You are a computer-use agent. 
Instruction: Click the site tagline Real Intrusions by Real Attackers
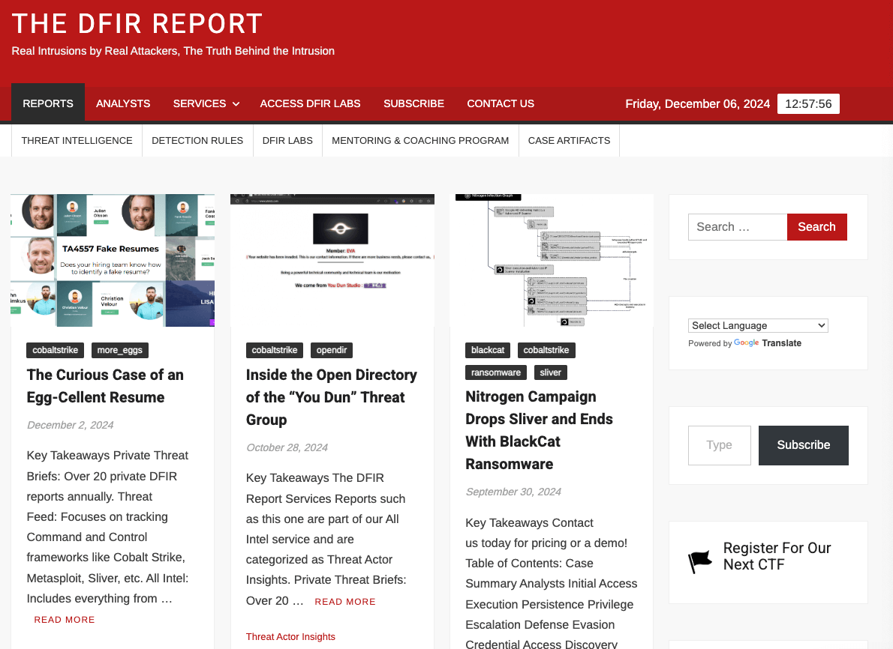173,51
